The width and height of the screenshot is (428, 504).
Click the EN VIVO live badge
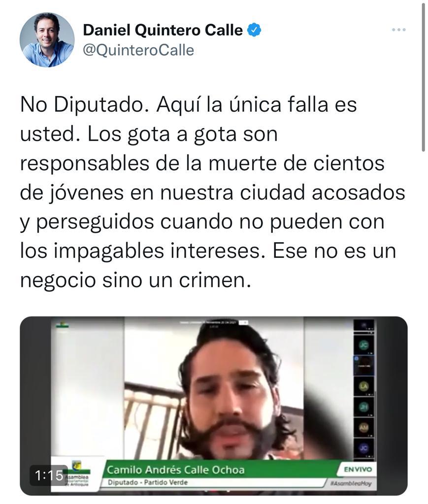point(358,470)
